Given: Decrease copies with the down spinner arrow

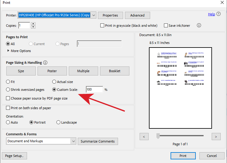Looking at the screenshot, I should pyautogui.click(x=33, y=27).
